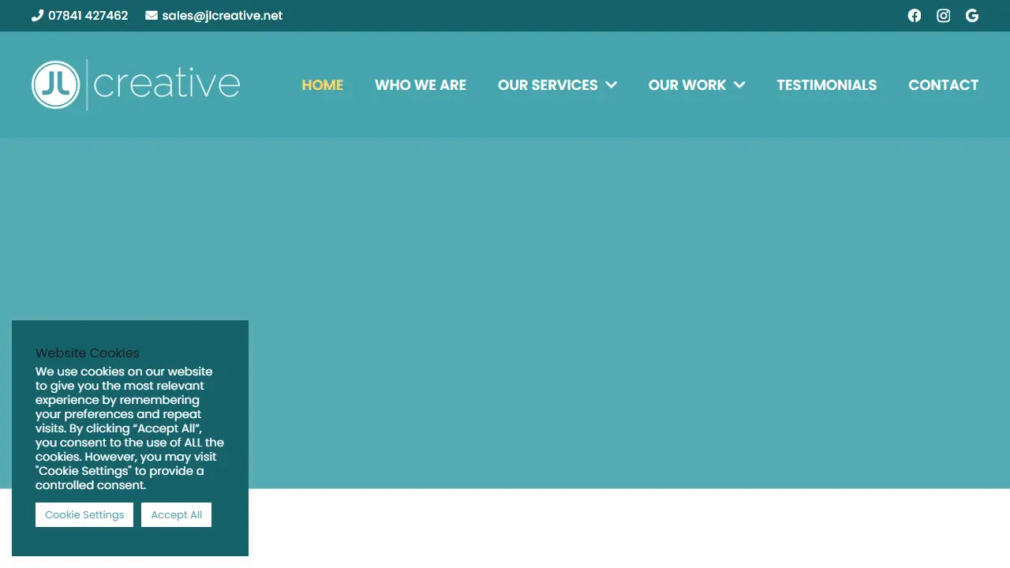Open the TESTIMONIALS page
The image size is (1010, 568).
827,85
